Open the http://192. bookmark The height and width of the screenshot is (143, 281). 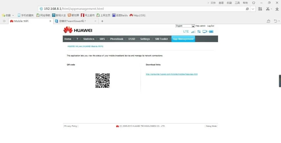point(138,15)
